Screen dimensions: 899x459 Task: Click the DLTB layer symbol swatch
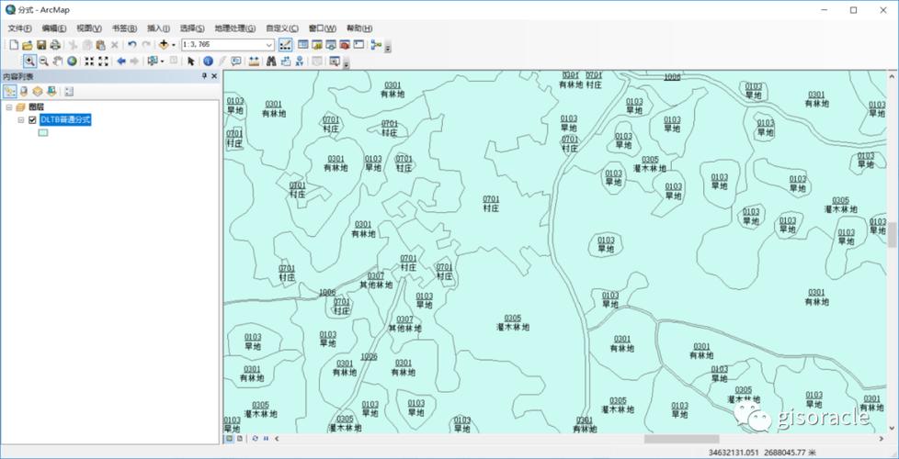pyautogui.click(x=43, y=133)
